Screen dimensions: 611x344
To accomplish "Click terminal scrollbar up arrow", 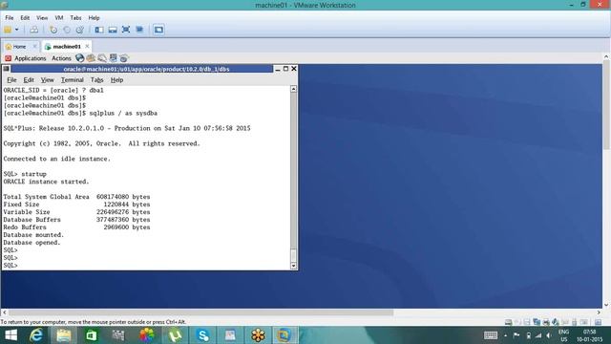I will [x=293, y=89].
